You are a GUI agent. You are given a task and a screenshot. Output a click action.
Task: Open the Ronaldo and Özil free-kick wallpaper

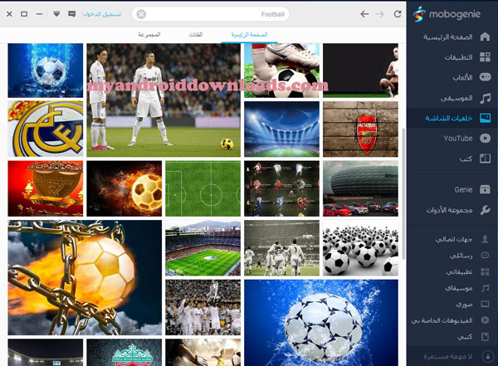164,100
